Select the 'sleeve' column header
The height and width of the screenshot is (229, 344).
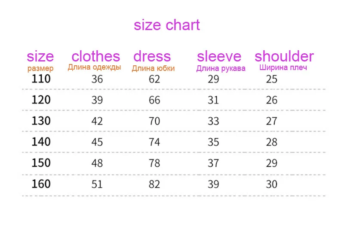219,57
